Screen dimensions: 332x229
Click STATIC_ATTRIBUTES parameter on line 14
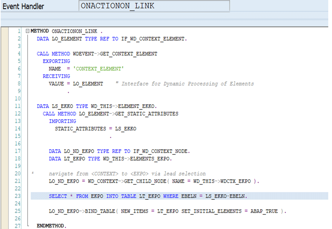(x=81, y=129)
